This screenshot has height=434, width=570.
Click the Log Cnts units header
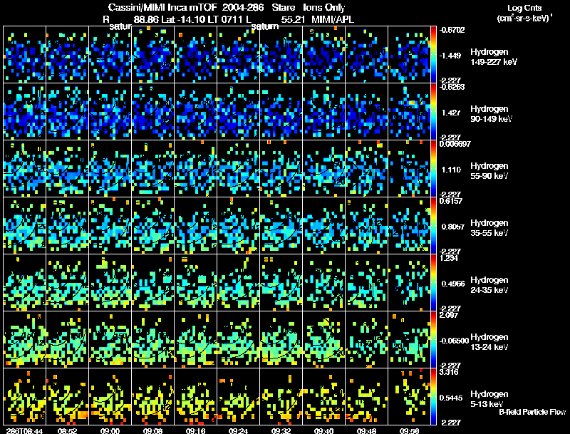pyautogui.click(x=524, y=13)
